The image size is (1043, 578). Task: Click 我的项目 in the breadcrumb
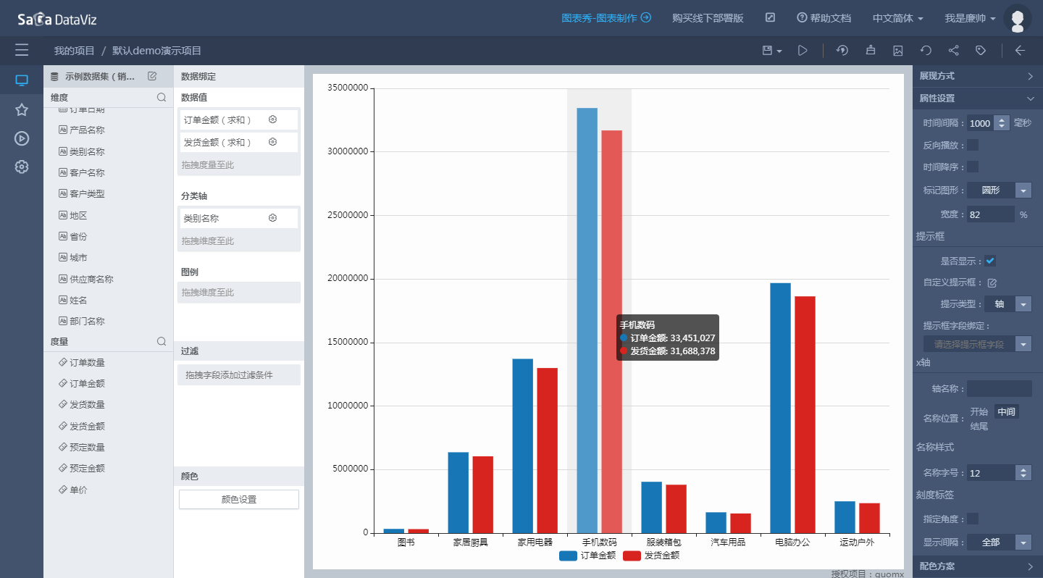(x=75, y=51)
